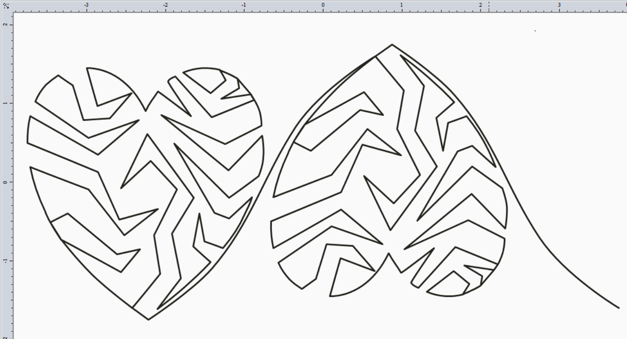Click the small stray mark above right motif
The image size is (627, 339).
point(534,31)
